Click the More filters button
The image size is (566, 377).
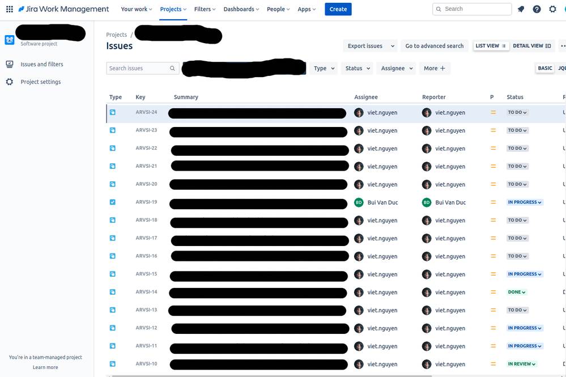click(435, 68)
